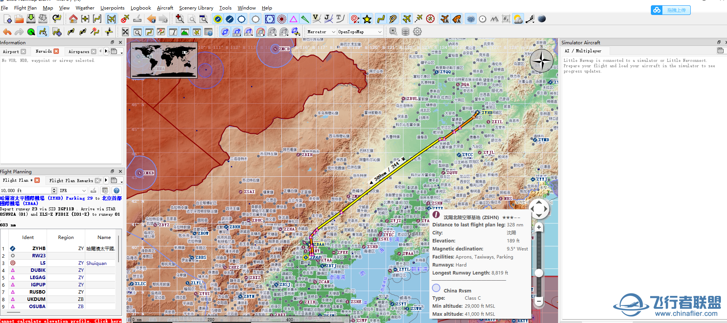727x323 pixels.
Task: Save flight plan with green arrow icon
Action: (x=31, y=19)
